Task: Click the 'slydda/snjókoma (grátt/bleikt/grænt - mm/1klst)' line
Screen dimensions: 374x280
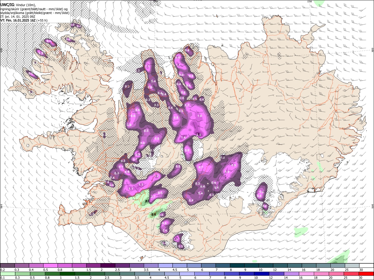Action: point(35,13)
